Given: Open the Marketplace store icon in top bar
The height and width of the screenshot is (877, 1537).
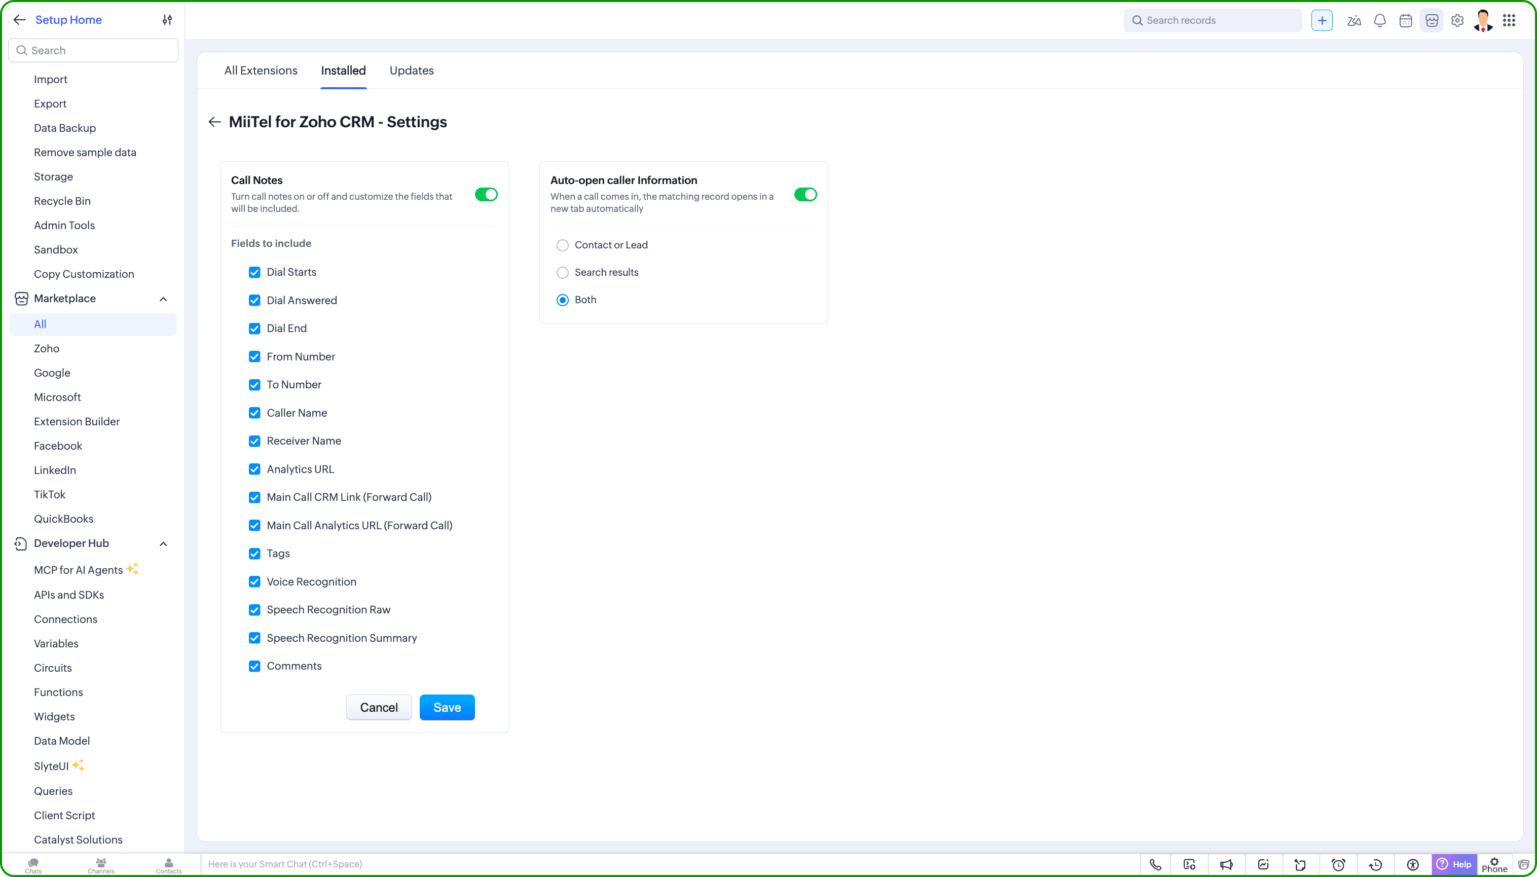Looking at the screenshot, I should coord(1432,20).
